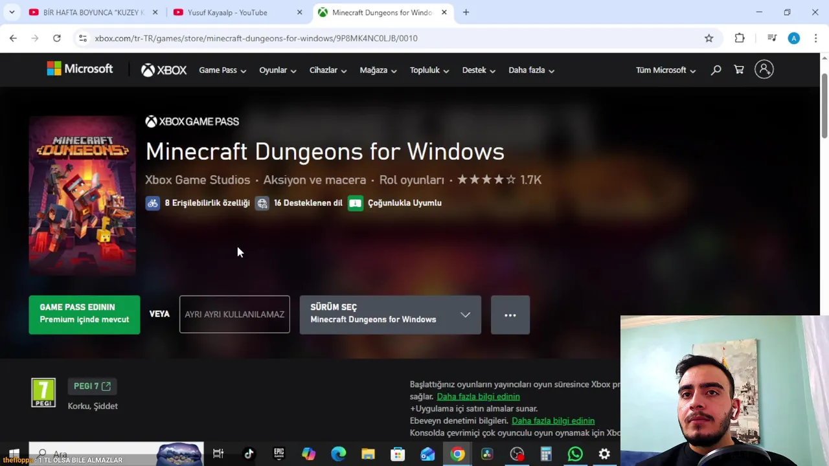This screenshot has height=466, width=829.
Task: Expand the Topluluk menu
Action: [x=429, y=70]
